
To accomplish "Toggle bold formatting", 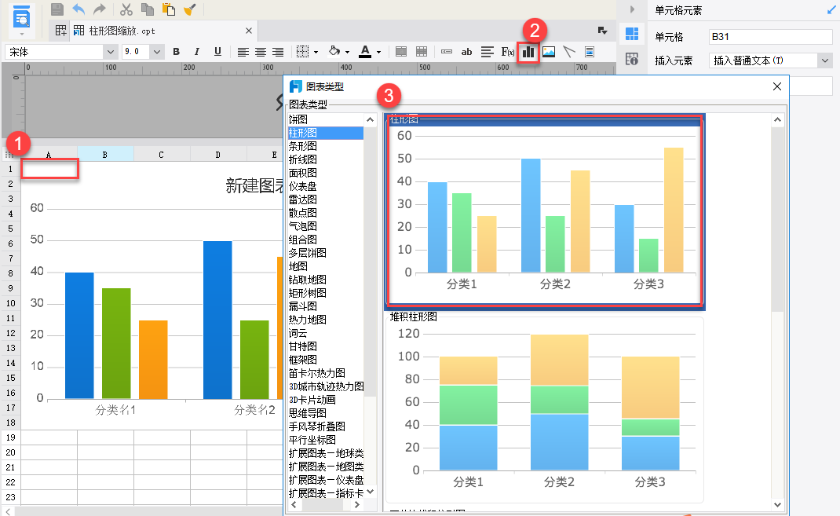I will coord(176,52).
